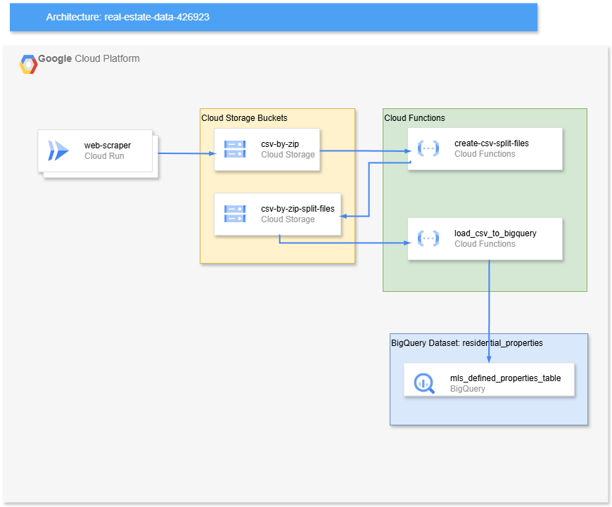Click the 'Architecture: real-estate-data-426923' banner title
Screen dimensions: 612x507
[127, 17]
